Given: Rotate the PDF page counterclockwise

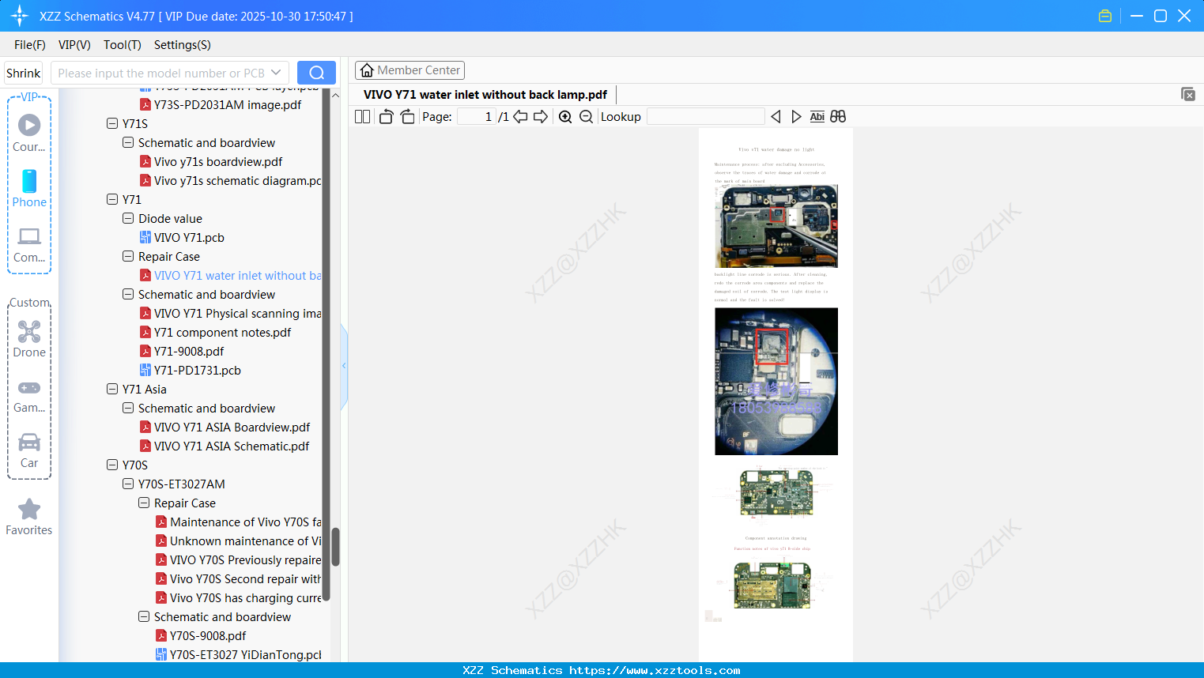Looking at the screenshot, I should tap(387, 117).
